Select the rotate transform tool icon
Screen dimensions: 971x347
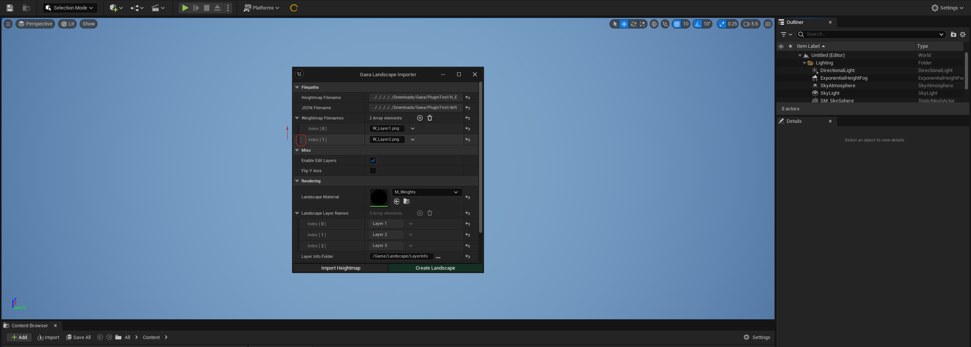click(x=633, y=24)
